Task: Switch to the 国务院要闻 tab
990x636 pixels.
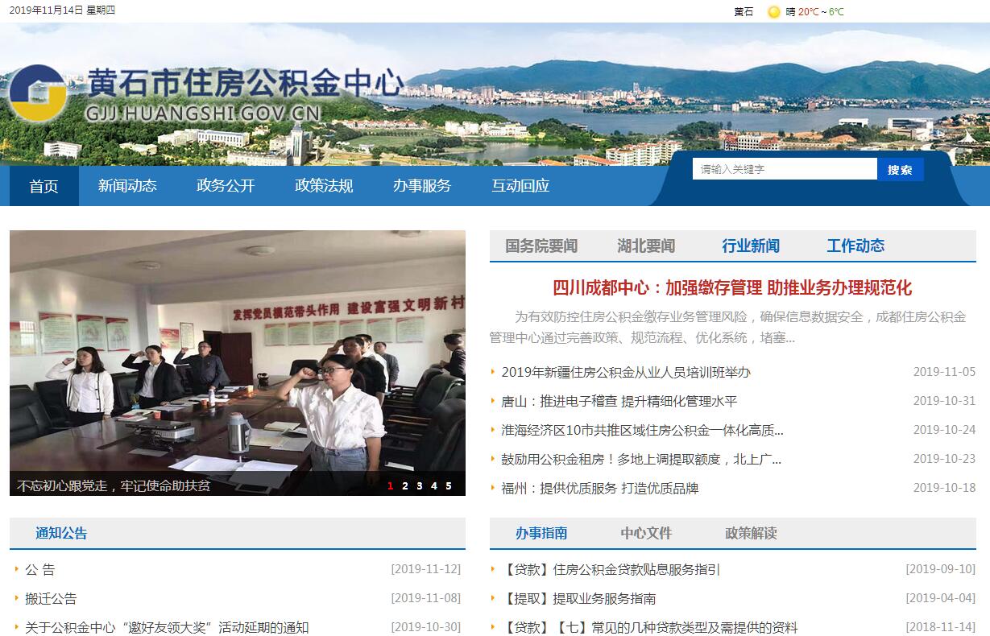Action: pos(541,246)
